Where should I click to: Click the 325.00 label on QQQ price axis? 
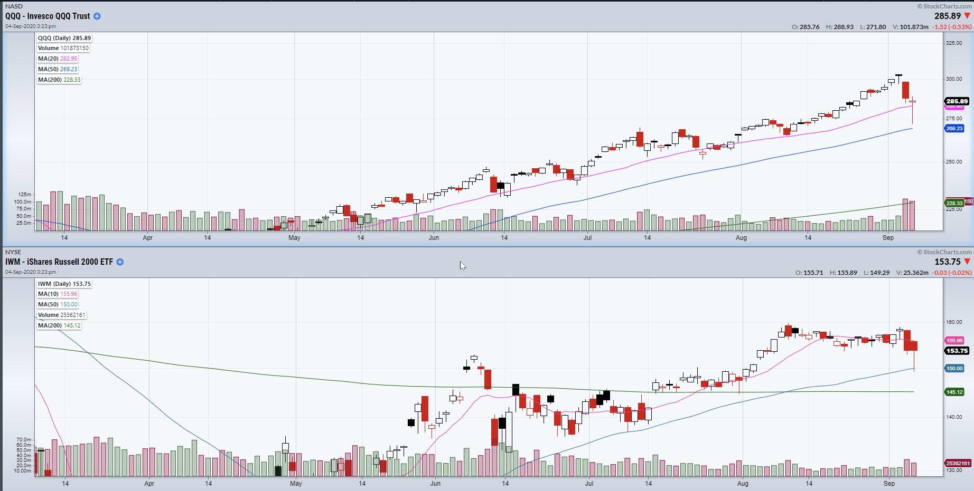point(954,43)
